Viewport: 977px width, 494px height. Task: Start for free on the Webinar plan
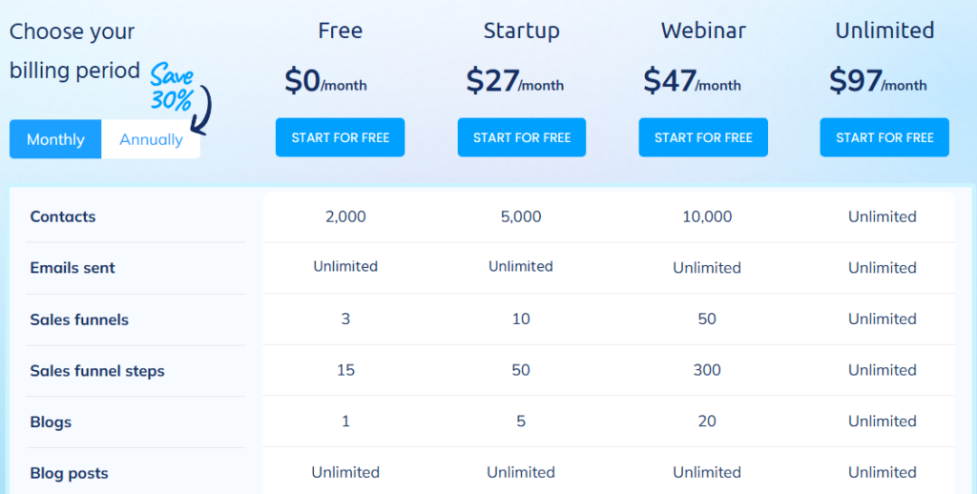click(703, 137)
